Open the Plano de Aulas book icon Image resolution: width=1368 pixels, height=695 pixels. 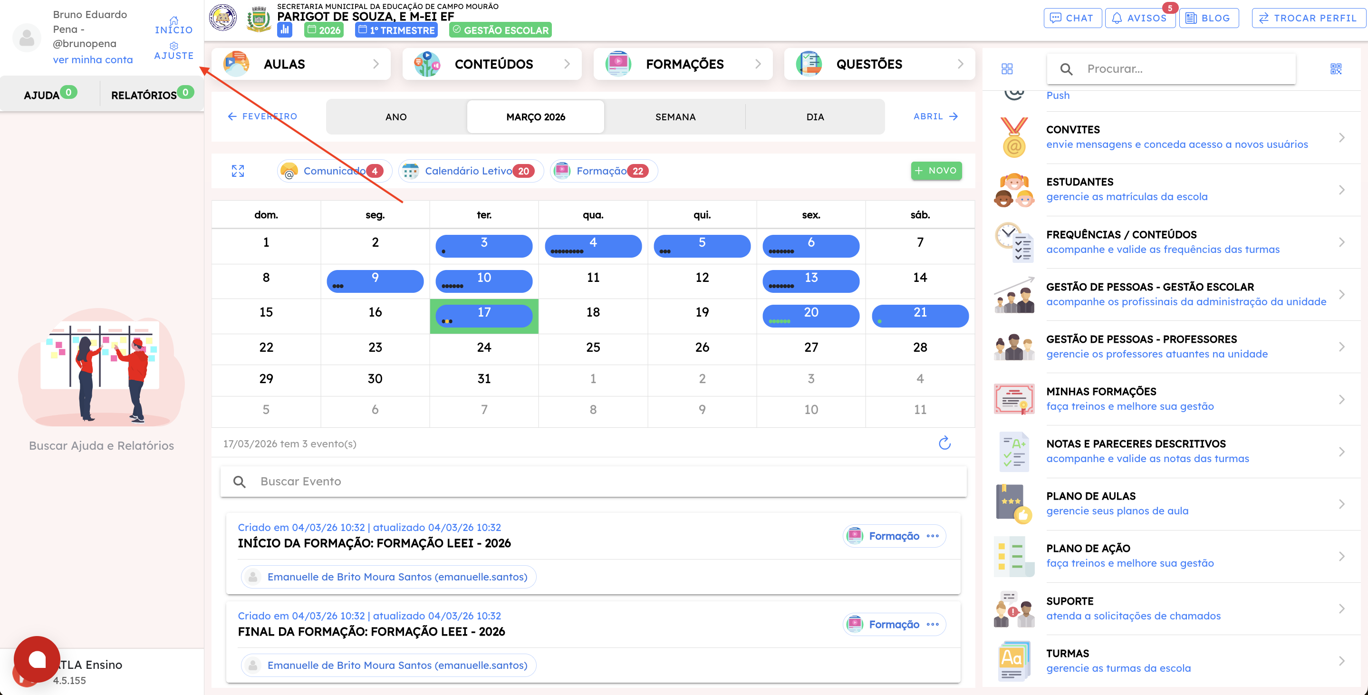click(1014, 504)
